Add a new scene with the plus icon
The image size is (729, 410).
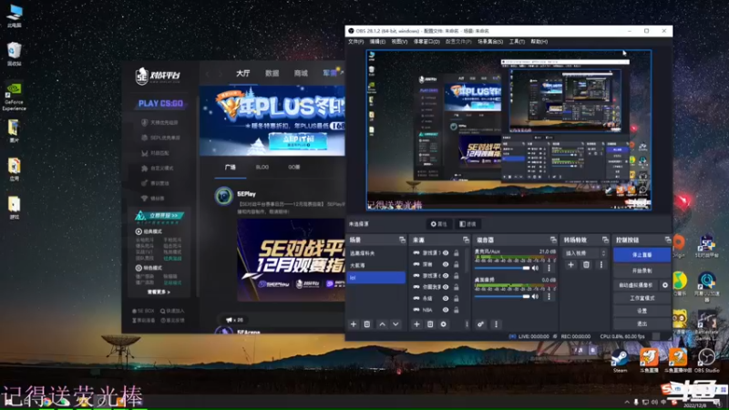pos(354,324)
